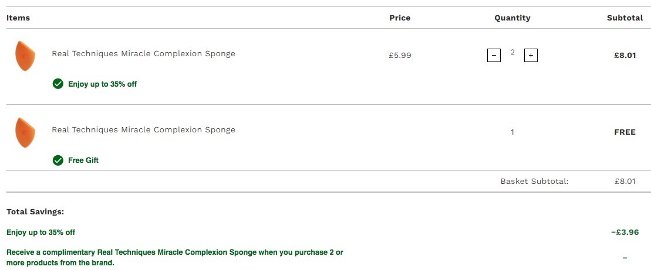Image resolution: width=651 pixels, height=270 pixels.
Task: Open the free gift sponge thumbnail
Action: [25, 132]
